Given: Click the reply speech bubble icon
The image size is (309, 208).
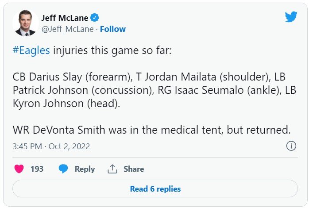Looking at the screenshot, I should point(64,169).
